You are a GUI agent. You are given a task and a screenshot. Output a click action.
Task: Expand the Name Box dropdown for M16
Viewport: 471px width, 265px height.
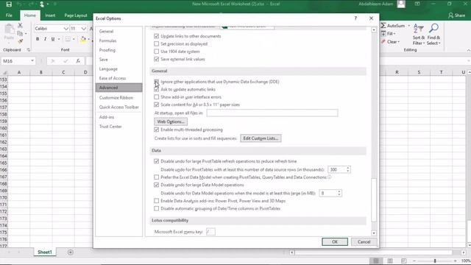tap(32, 61)
